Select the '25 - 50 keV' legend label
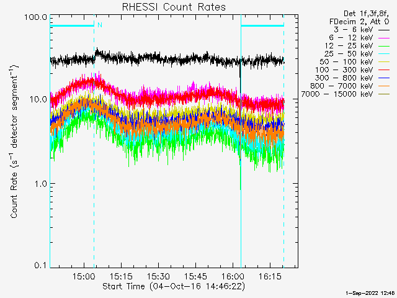Image resolution: width=397 pixels, height=298 pixels. (349, 54)
